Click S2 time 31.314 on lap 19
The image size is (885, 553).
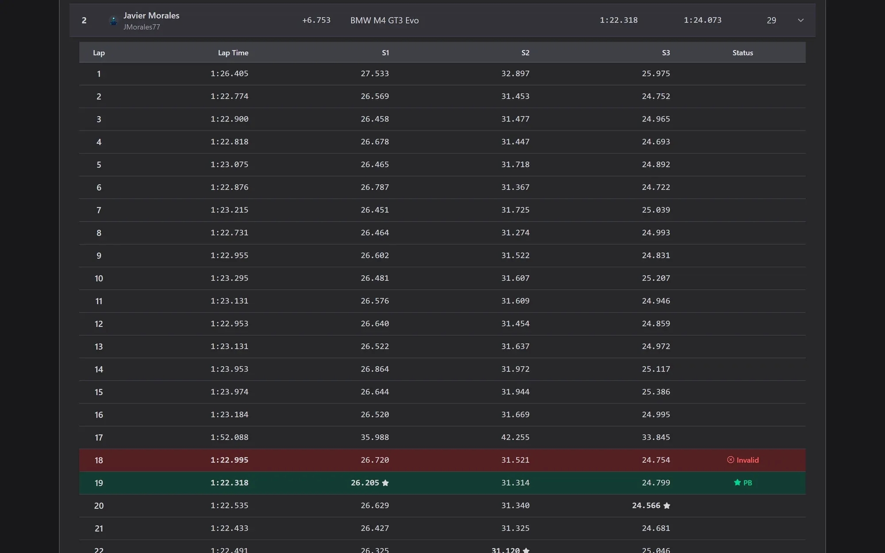pos(516,483)
